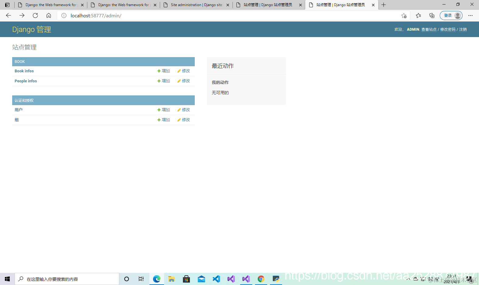Click 修改 for 用户
Viewport: 479px width, 285px height.
coord(184,110)
